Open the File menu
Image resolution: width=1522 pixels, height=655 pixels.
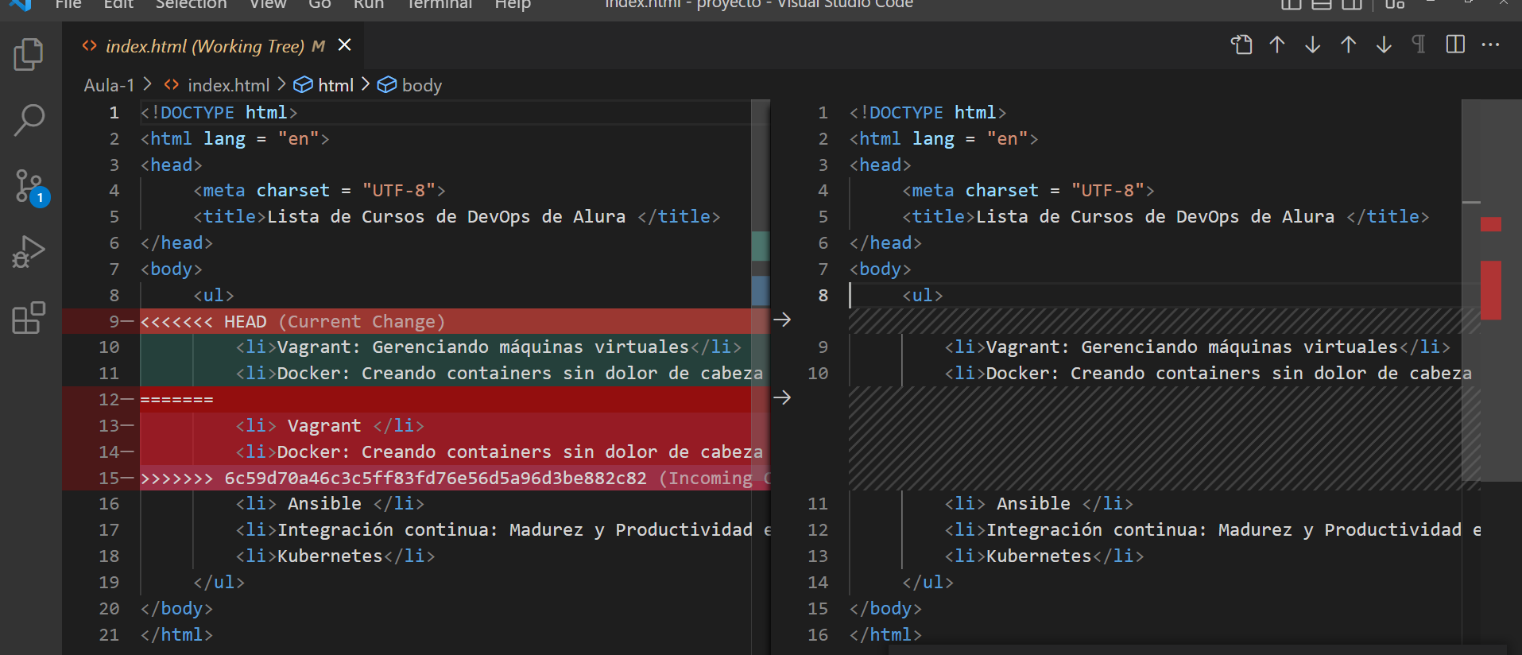[x=68, y=5]
